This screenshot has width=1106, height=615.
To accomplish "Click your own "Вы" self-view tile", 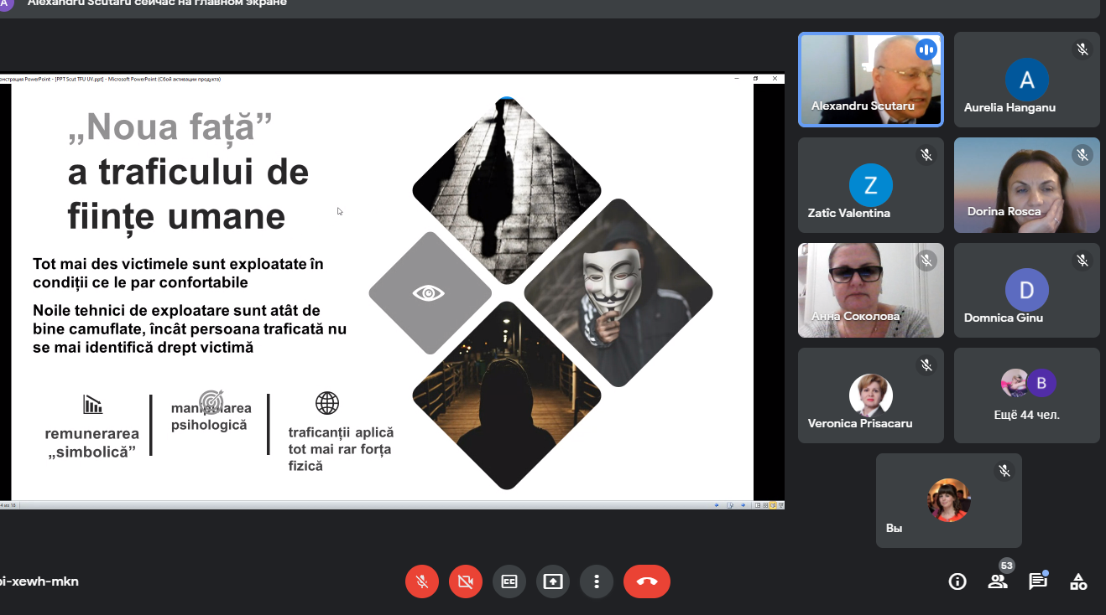I will tap(948, 500).
